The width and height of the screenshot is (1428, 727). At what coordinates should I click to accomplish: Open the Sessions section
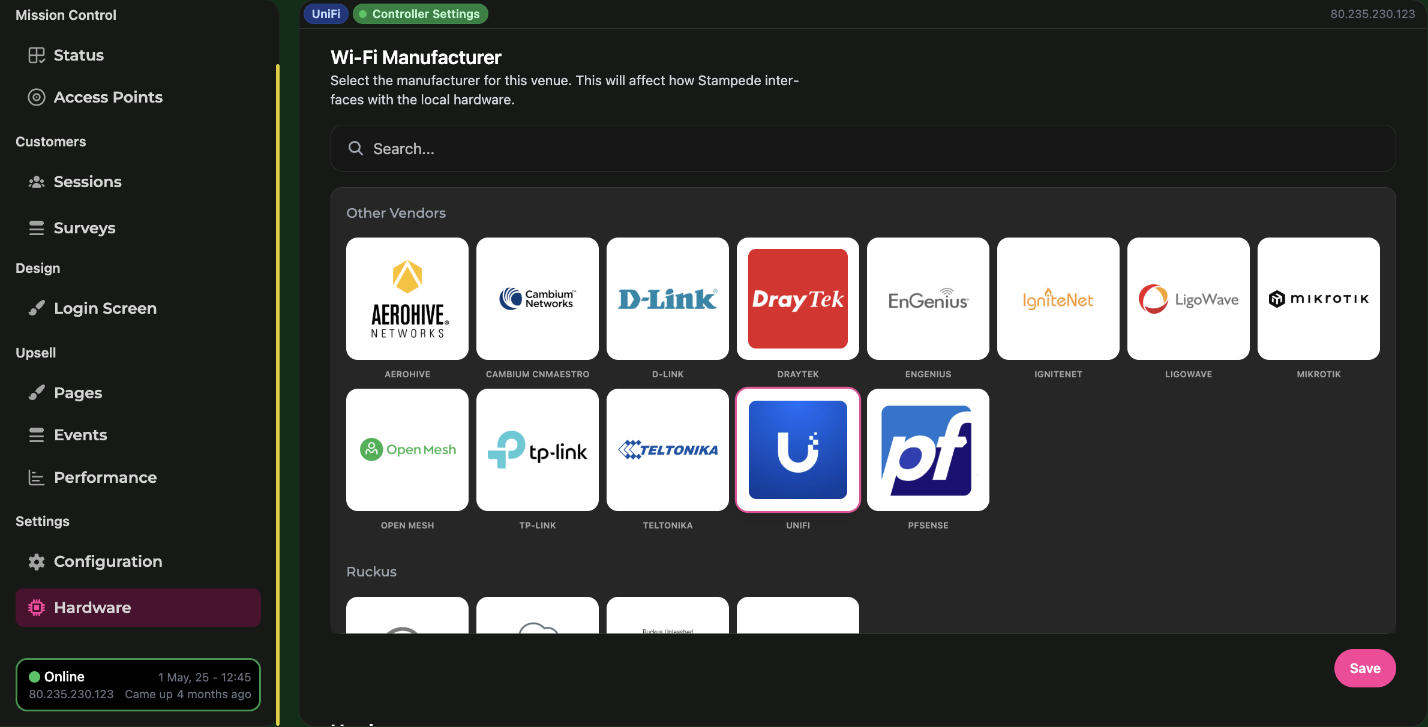tap(88, 182)
